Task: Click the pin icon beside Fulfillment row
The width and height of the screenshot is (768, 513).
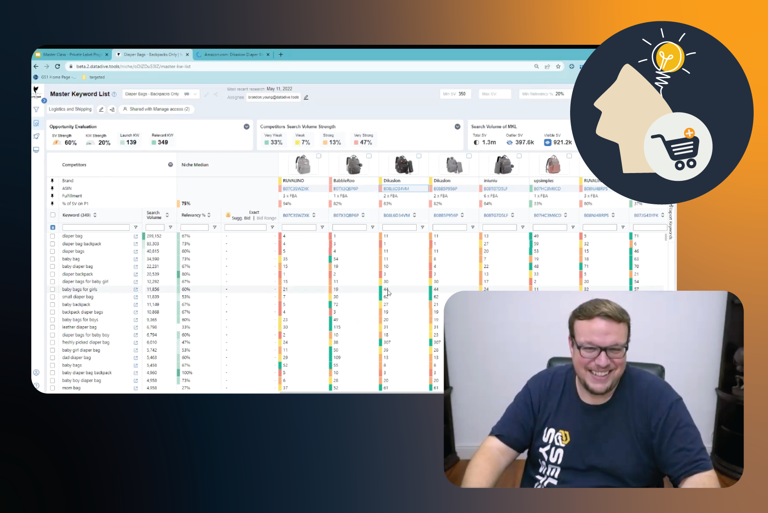Action: [x=52, y=196]
